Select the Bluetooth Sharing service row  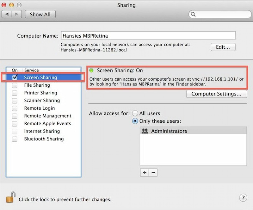click(44, 139)
